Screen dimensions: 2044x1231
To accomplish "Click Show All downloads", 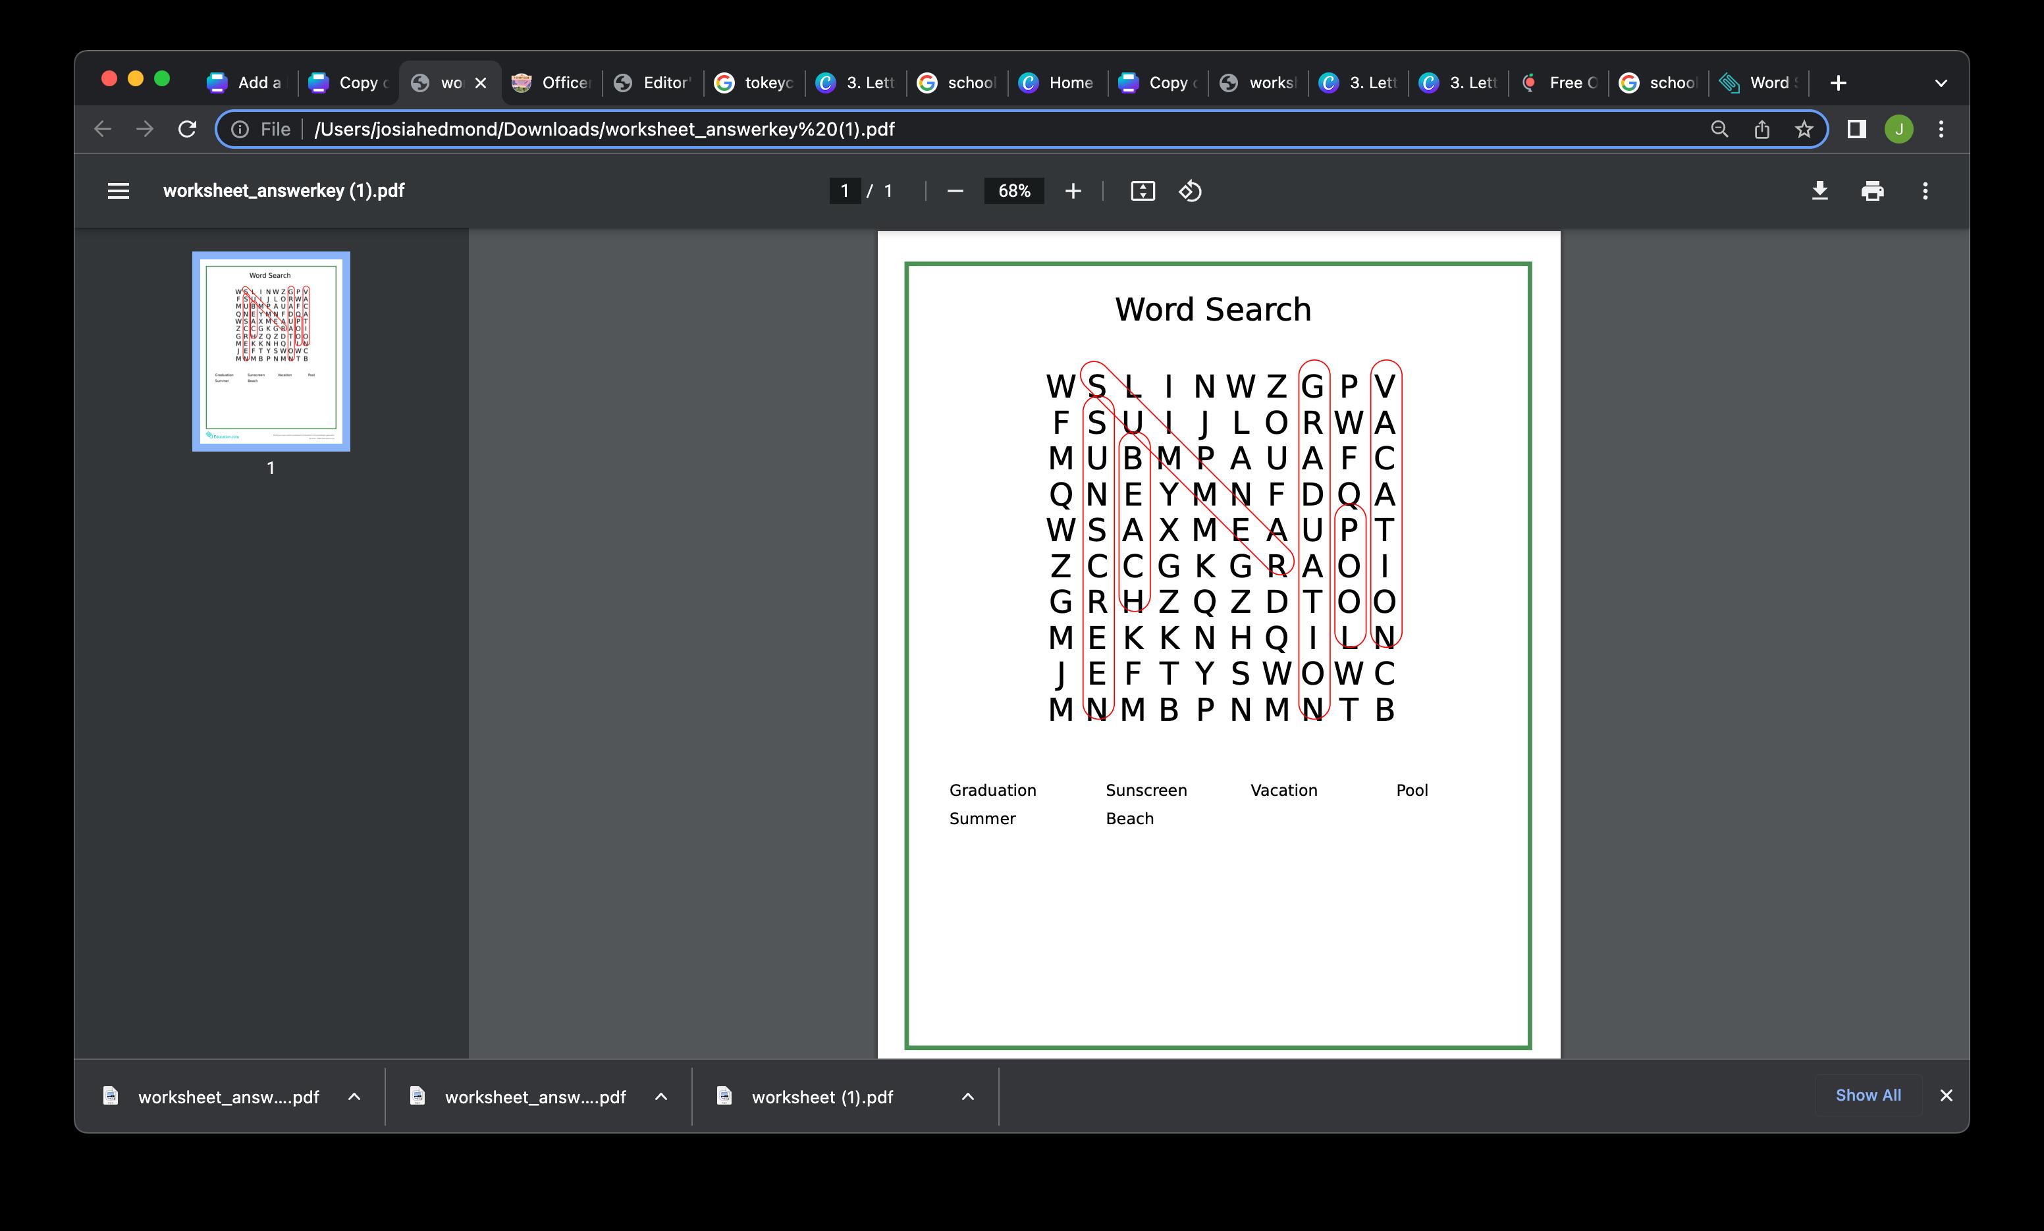I will [1868, 1095].
